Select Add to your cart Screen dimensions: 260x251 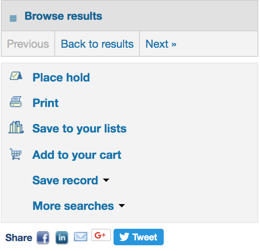(x=77, y=155)
